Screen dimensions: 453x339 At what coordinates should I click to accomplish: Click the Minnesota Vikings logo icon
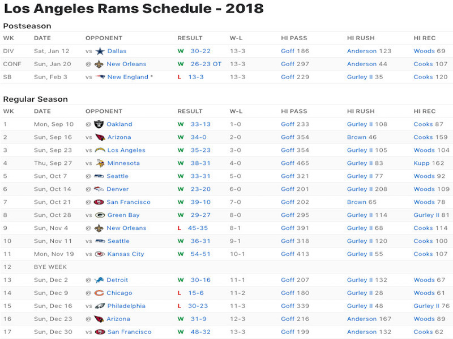point(100,163)
